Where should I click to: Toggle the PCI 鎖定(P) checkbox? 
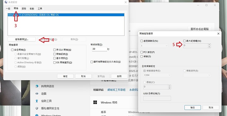142,52
